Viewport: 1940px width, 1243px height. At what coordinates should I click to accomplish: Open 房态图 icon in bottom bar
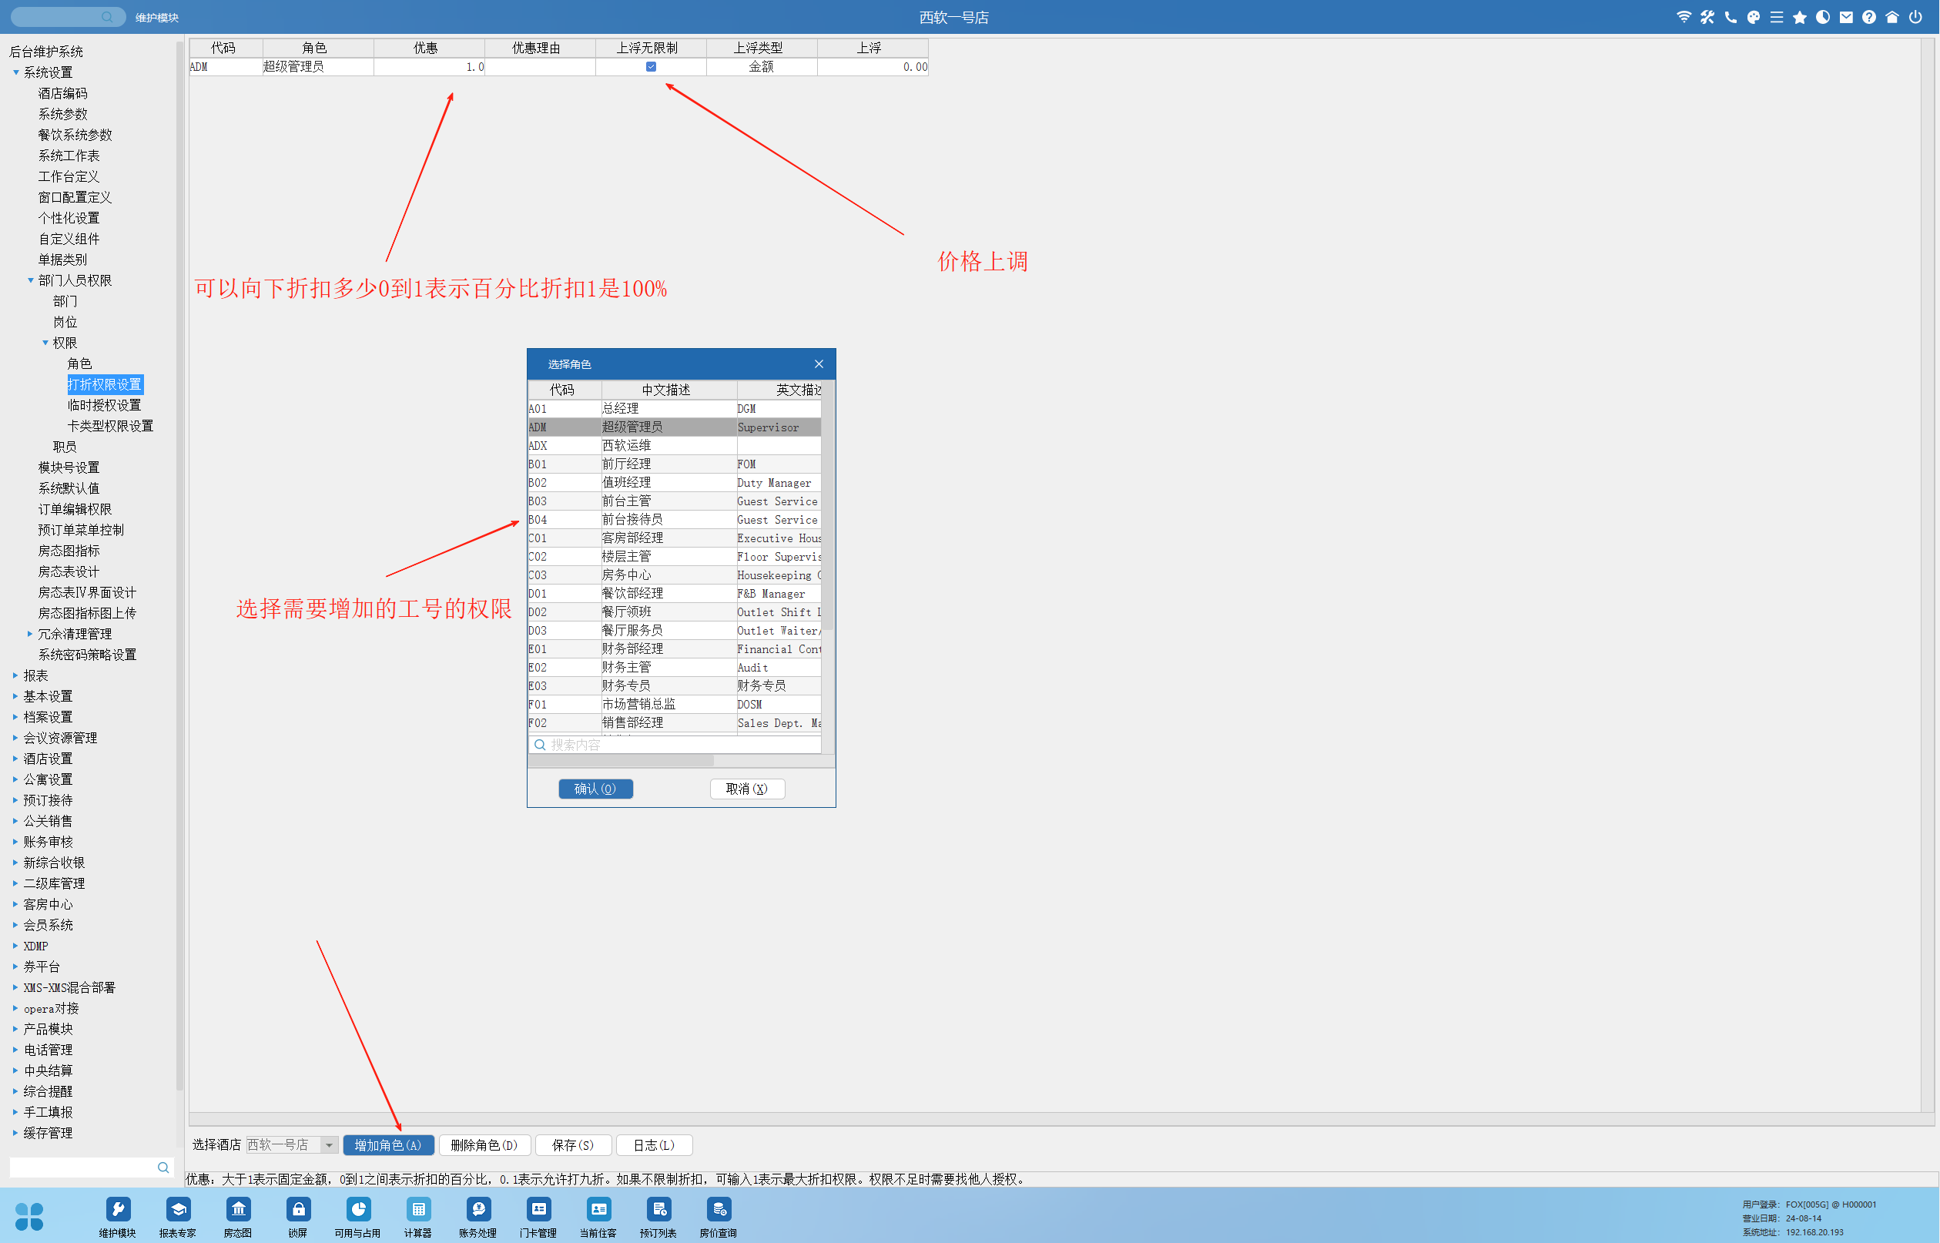(x=238, y=1209)
